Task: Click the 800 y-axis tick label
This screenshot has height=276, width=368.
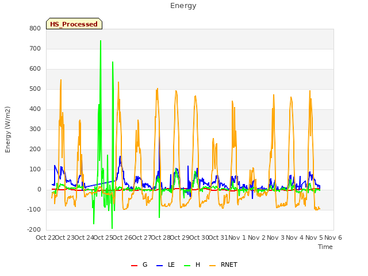Action: click(x=35, y=28)
